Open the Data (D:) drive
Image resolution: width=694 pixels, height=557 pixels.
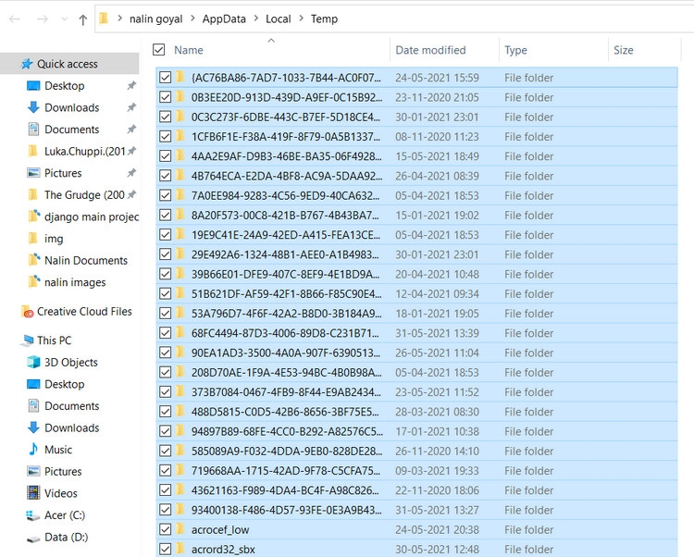[66, 537]
